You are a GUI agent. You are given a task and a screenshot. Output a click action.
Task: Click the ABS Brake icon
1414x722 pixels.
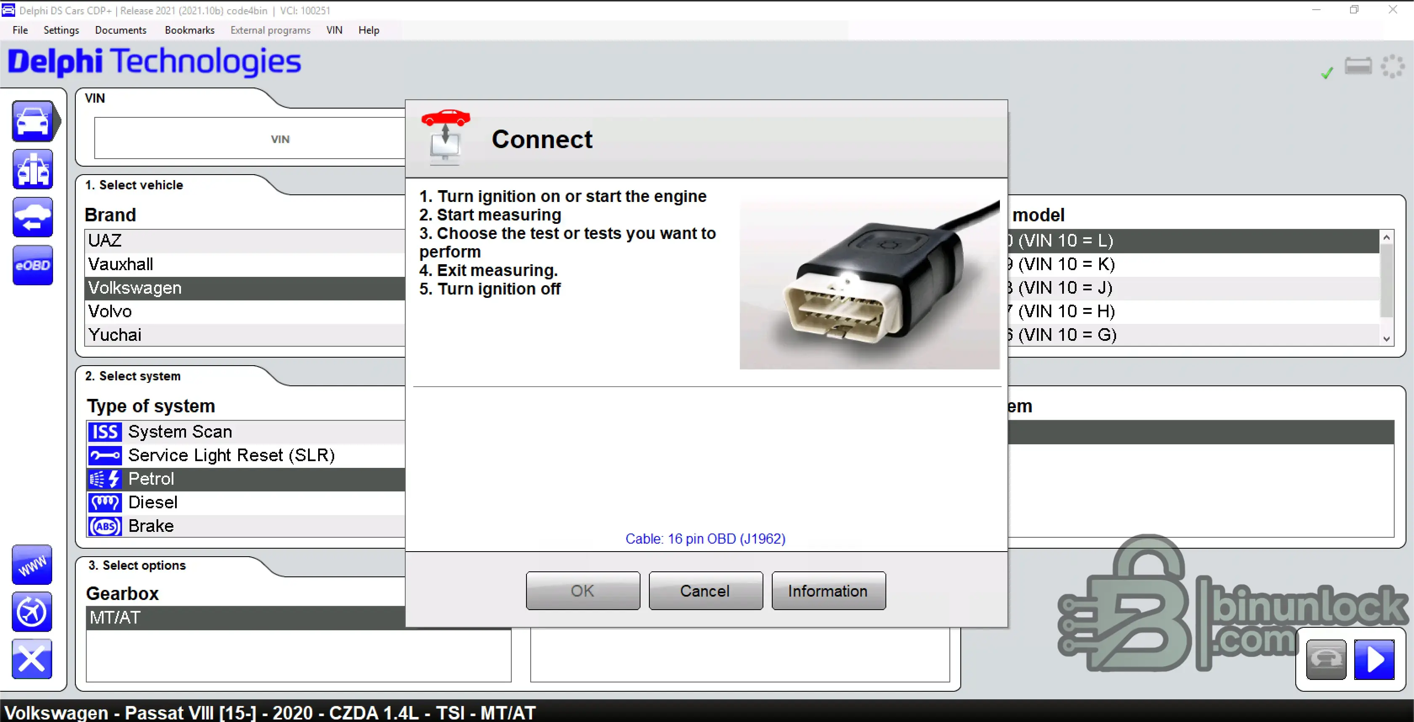(105, 526)
